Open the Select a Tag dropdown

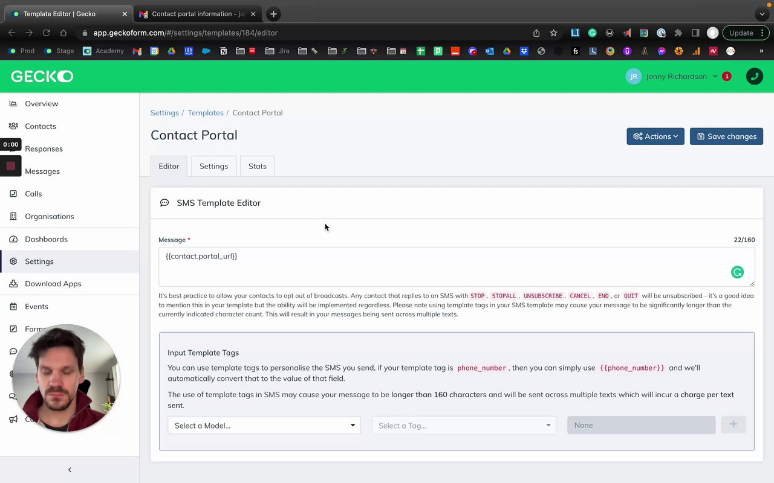point(464,426)
